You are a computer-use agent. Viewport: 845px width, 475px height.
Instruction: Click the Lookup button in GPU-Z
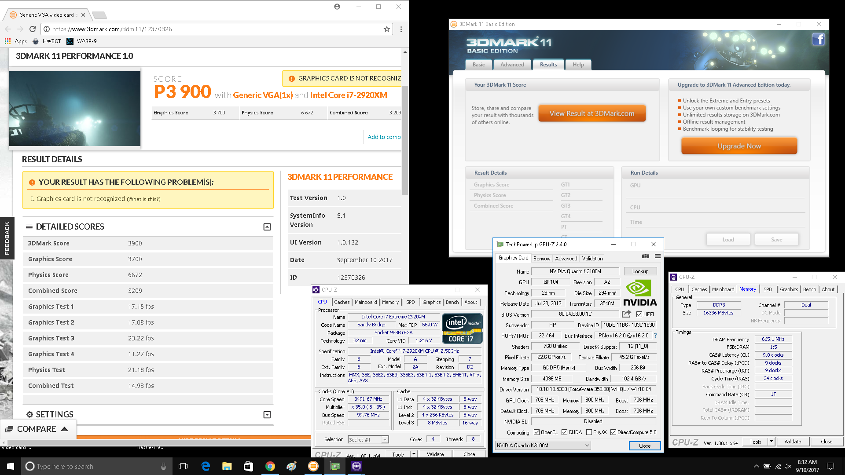pos(640,271)
